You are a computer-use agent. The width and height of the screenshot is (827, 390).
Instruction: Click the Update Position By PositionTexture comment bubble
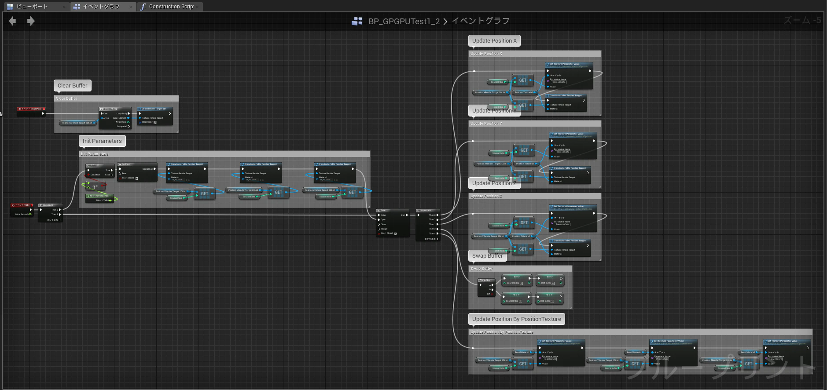click(516, 319)
